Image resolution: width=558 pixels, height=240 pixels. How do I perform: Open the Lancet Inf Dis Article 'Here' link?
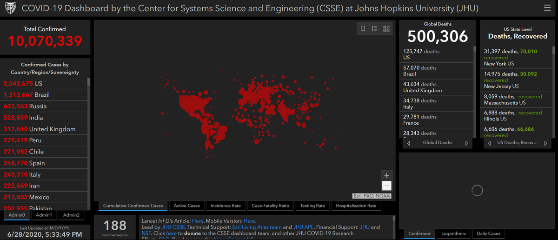pyautogui.click(x=198, y=221)
